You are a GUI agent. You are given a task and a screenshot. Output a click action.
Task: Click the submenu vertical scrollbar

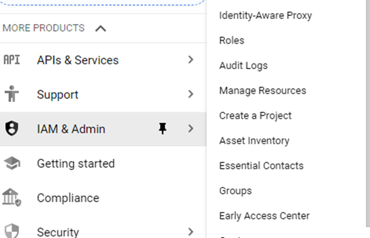pos(368,113)
